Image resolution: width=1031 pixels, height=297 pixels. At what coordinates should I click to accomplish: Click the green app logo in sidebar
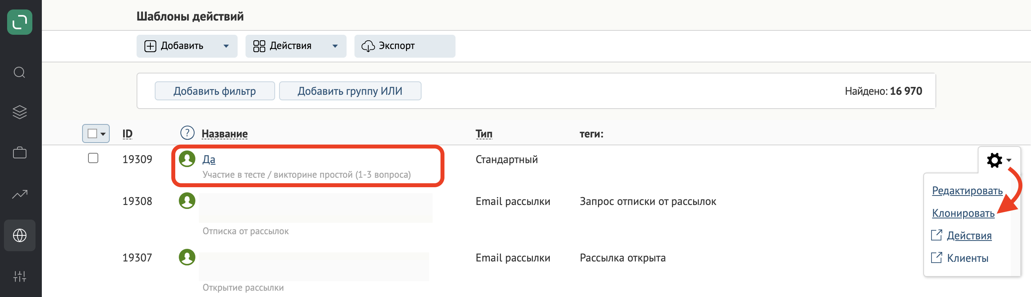coord(20,22)
